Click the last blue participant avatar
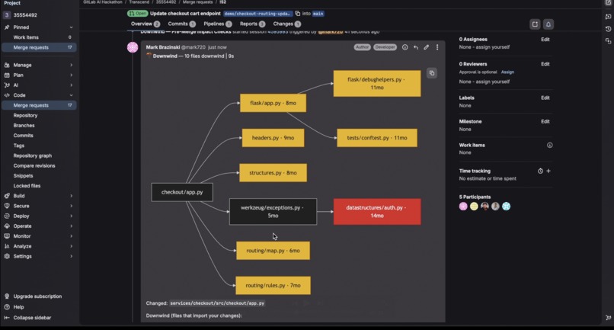 506,206
